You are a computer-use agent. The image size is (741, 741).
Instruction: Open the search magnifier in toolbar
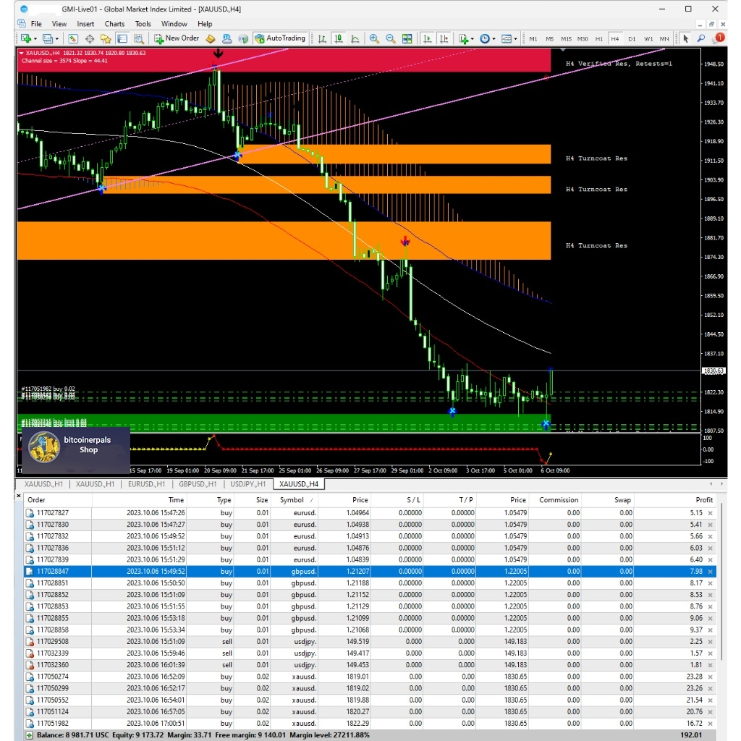[x=701, y=38]
